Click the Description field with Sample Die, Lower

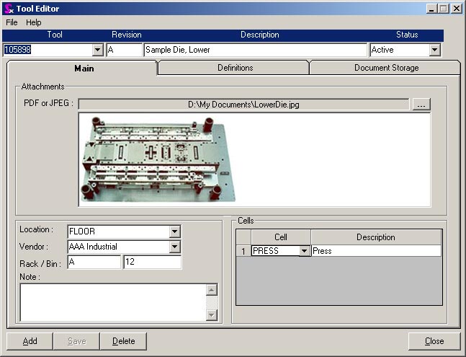pos(255,50)
